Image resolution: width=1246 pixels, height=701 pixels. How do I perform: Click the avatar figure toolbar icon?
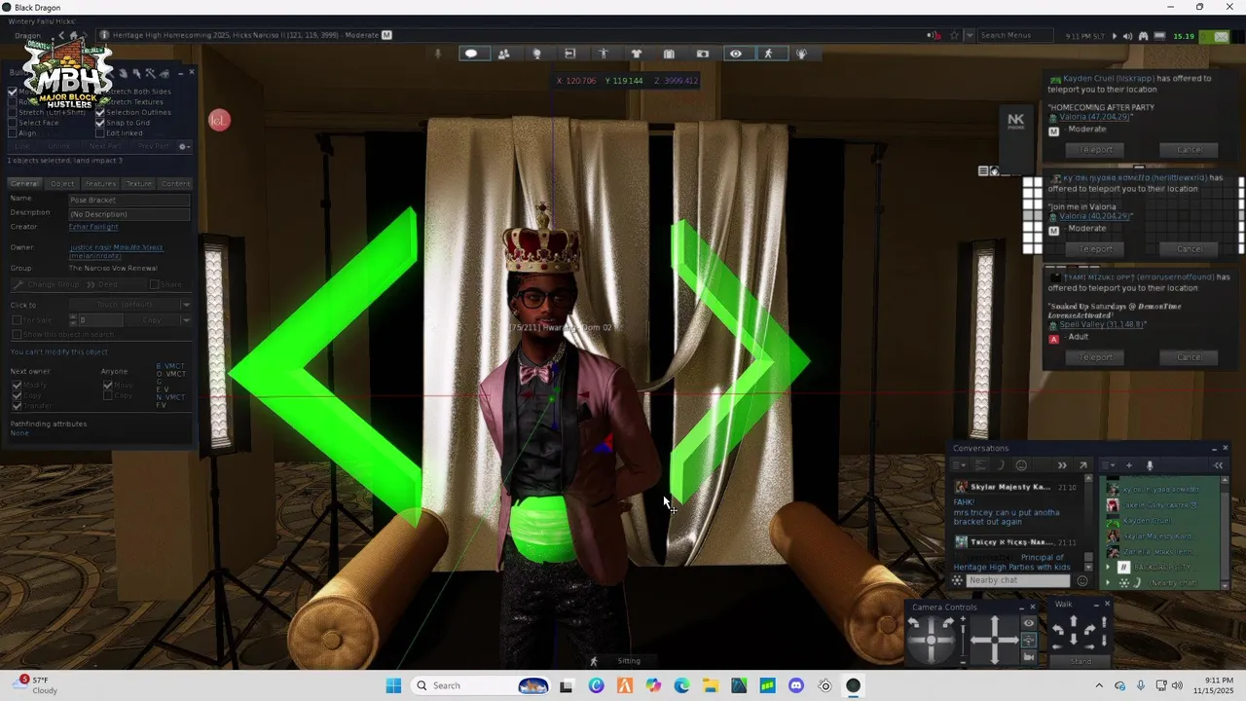point(604,54)
